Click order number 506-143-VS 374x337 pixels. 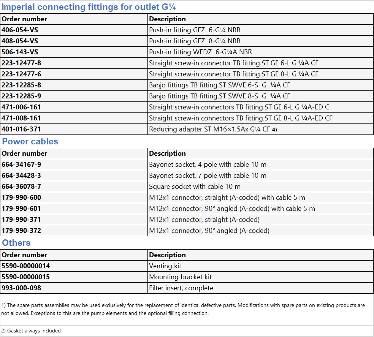pyautogui.click(x=20, y=52)
